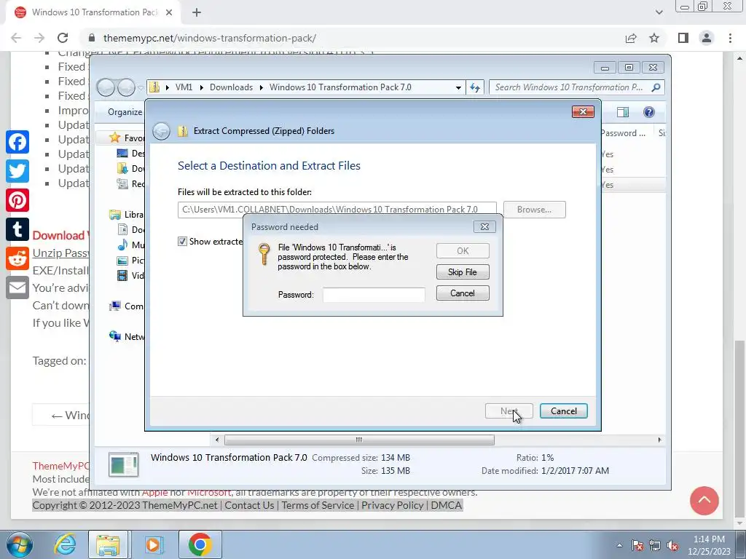Image resolution: width=746 pixels, height=559 pixels.
Task: Go forward in Chrome
Action: click(x=39, y=38)
